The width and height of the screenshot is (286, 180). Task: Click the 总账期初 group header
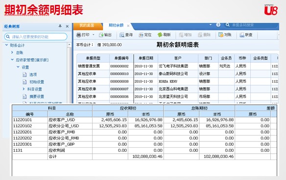(199, 108)
